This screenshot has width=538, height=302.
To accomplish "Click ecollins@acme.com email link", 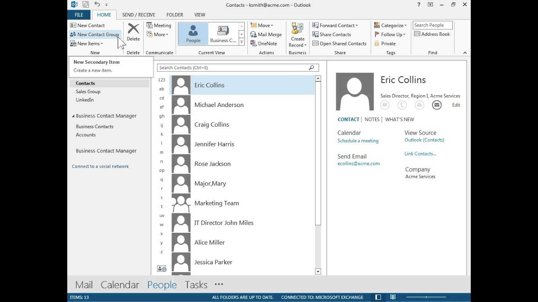I will [x=359, y=164].
